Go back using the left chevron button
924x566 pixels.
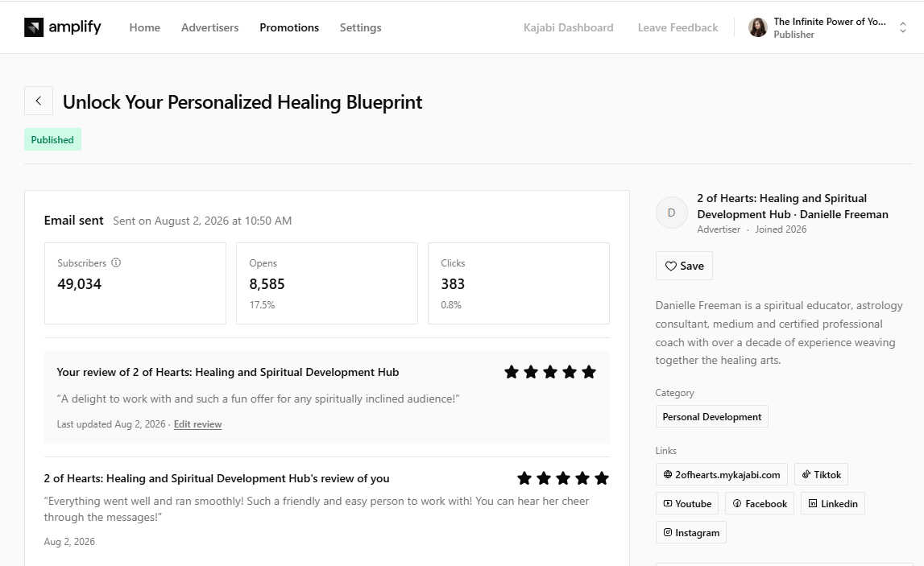point(39,101)
